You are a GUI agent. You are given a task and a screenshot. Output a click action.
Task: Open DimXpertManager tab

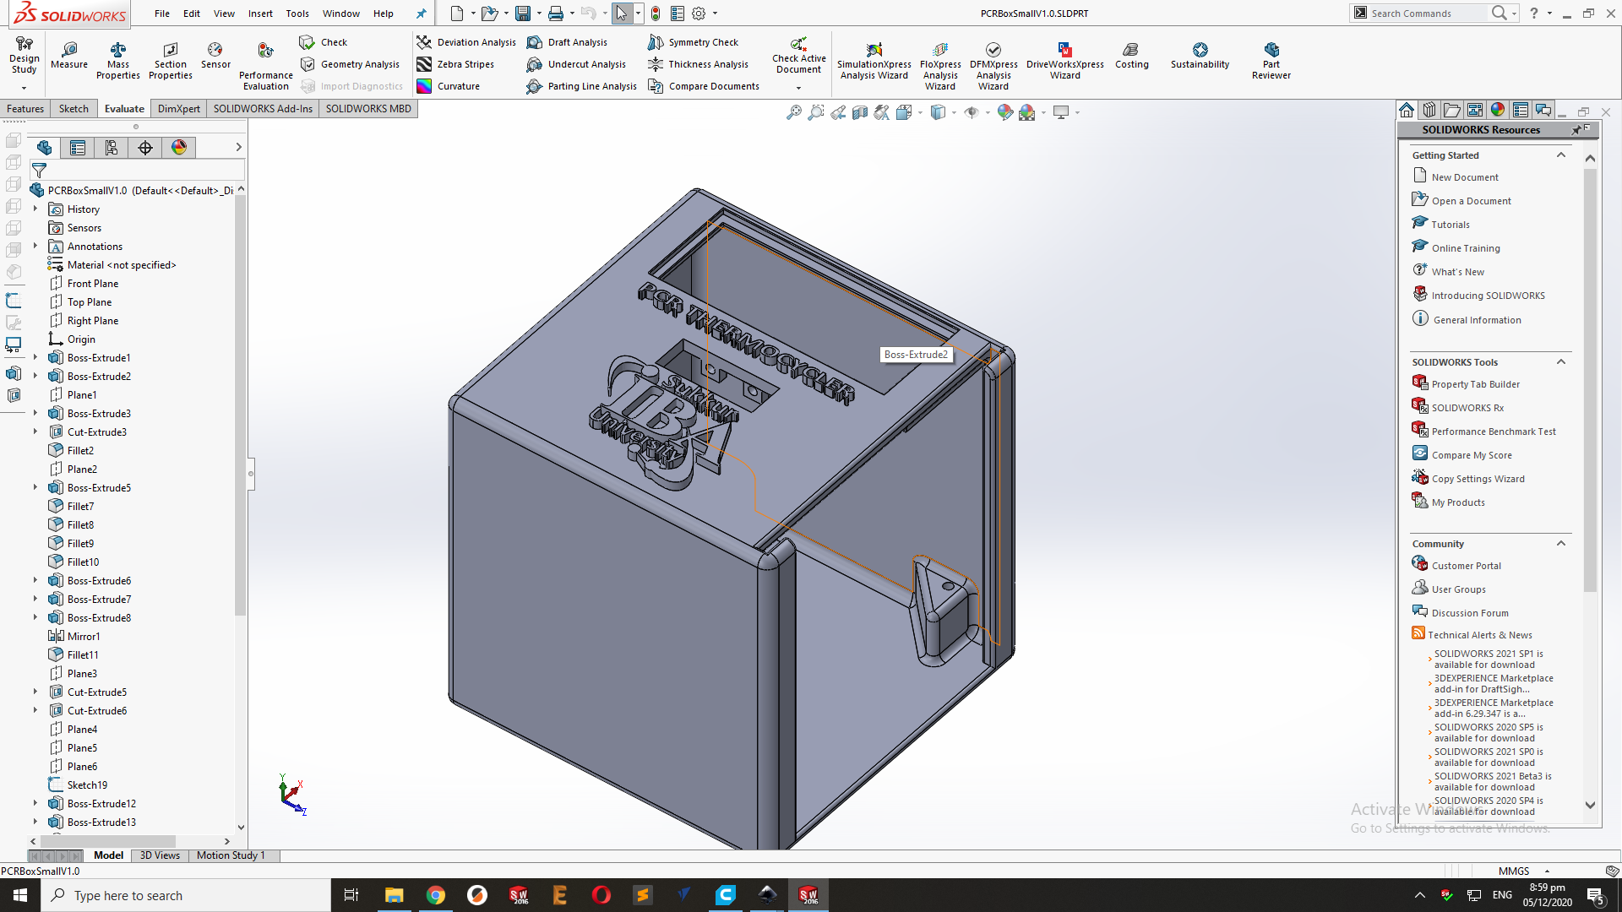145,148
